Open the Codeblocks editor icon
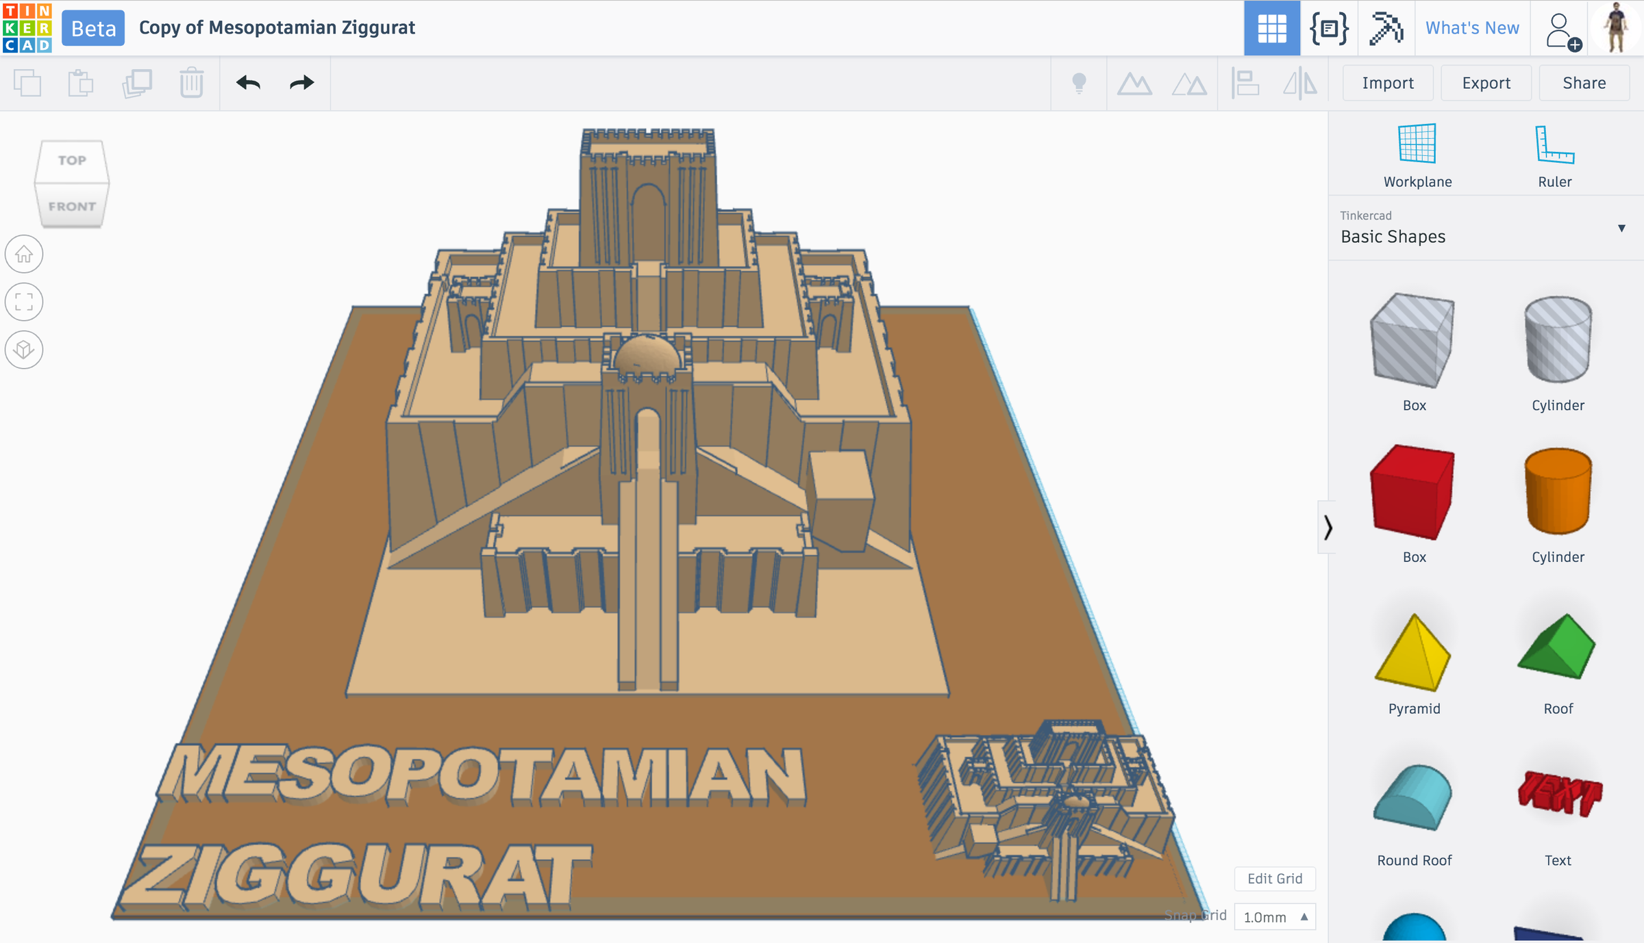 [x=1329, y=28]
